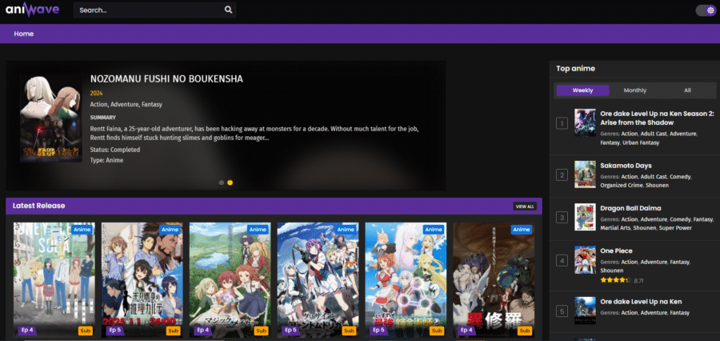Viewport: 720px width, 341px height.
Task: Click Action, Adventure, Fantasy genres in banner
Action: [126, 104]
